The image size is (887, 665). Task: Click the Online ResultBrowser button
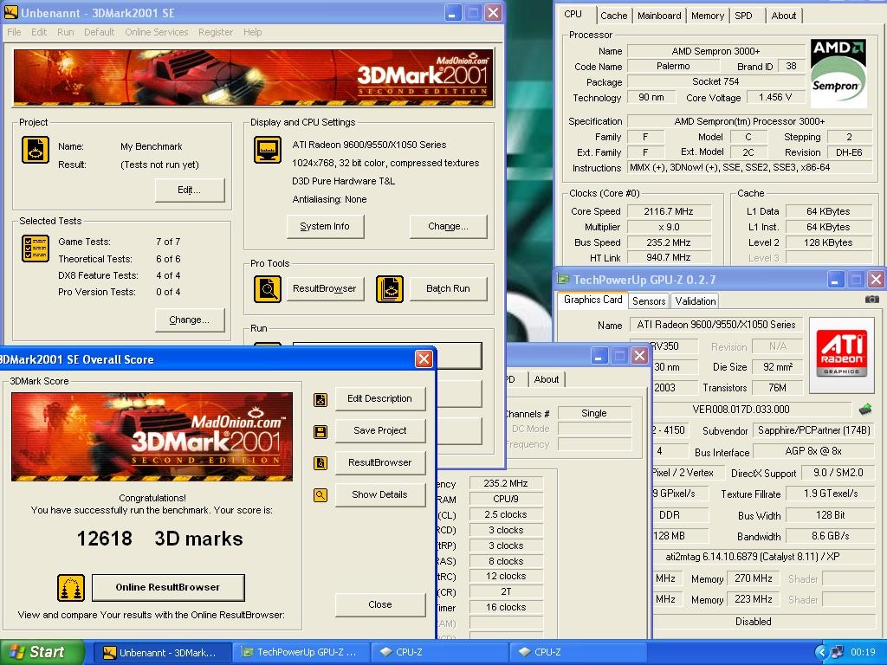coord(168,588)
